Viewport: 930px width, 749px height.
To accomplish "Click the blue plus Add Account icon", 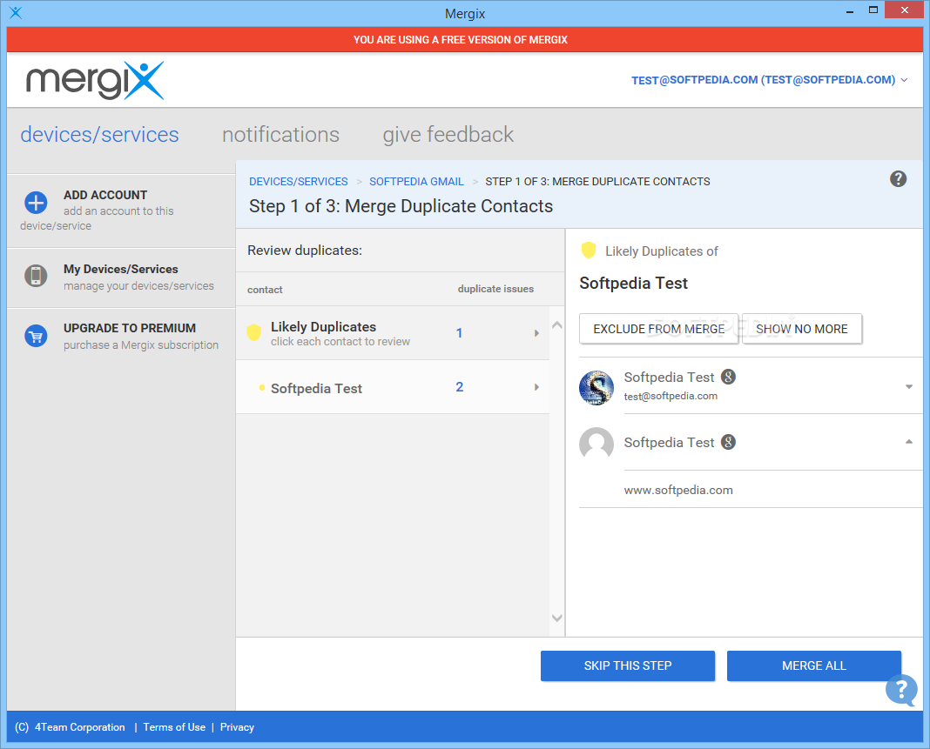I will click(36, 203).
